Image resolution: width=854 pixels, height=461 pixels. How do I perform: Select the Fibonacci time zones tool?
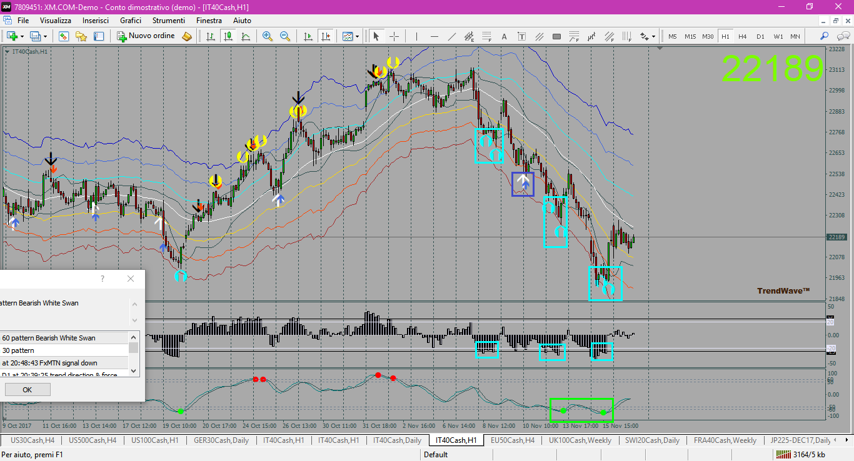[626, 36]
